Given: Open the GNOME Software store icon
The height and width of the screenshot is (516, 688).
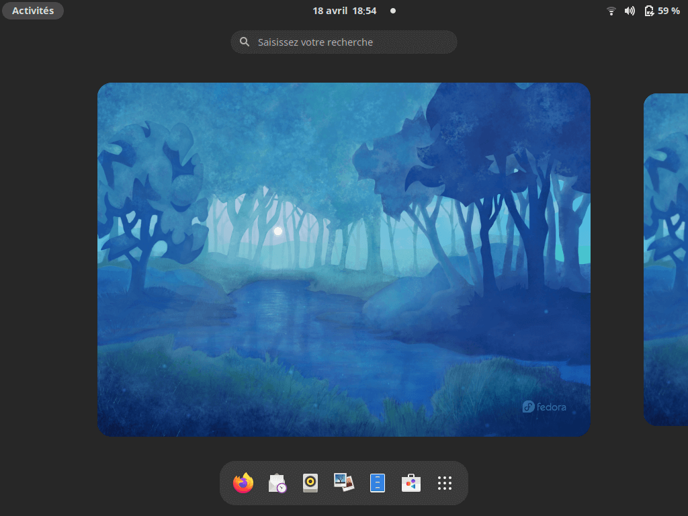Looking at the screenshot, I should tap(411, 483).
